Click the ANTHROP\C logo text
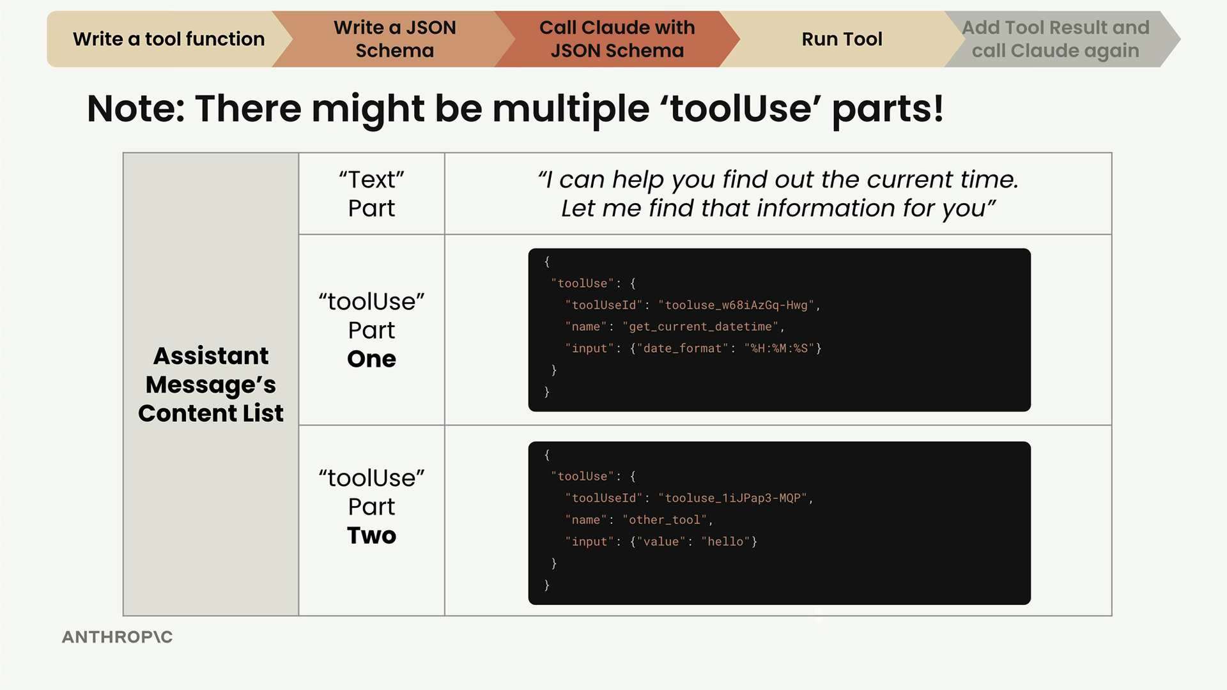Image resolution: width=1227 pixels, height=690 pixels. click(118, 637)
